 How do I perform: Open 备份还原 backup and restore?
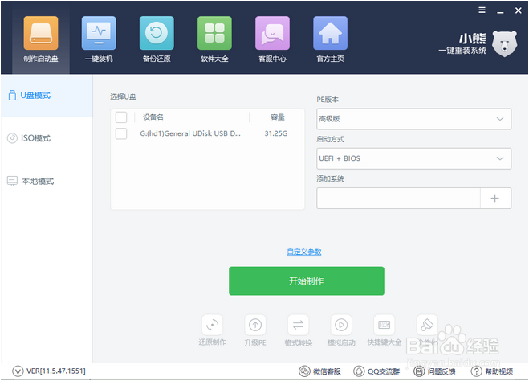[157, 39]
